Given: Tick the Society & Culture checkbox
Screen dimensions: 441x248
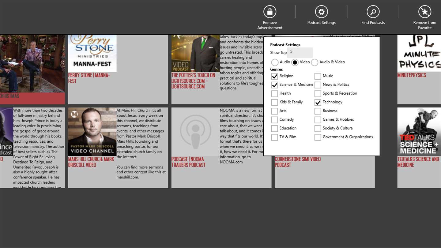Looking at the screenshot, I should pyautogui.click(x=318, y=129).
